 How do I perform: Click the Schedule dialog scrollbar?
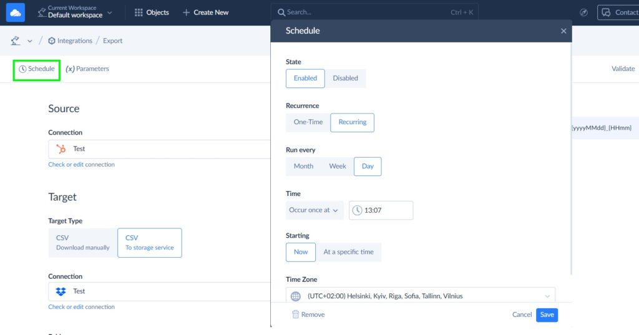(570, 159)
